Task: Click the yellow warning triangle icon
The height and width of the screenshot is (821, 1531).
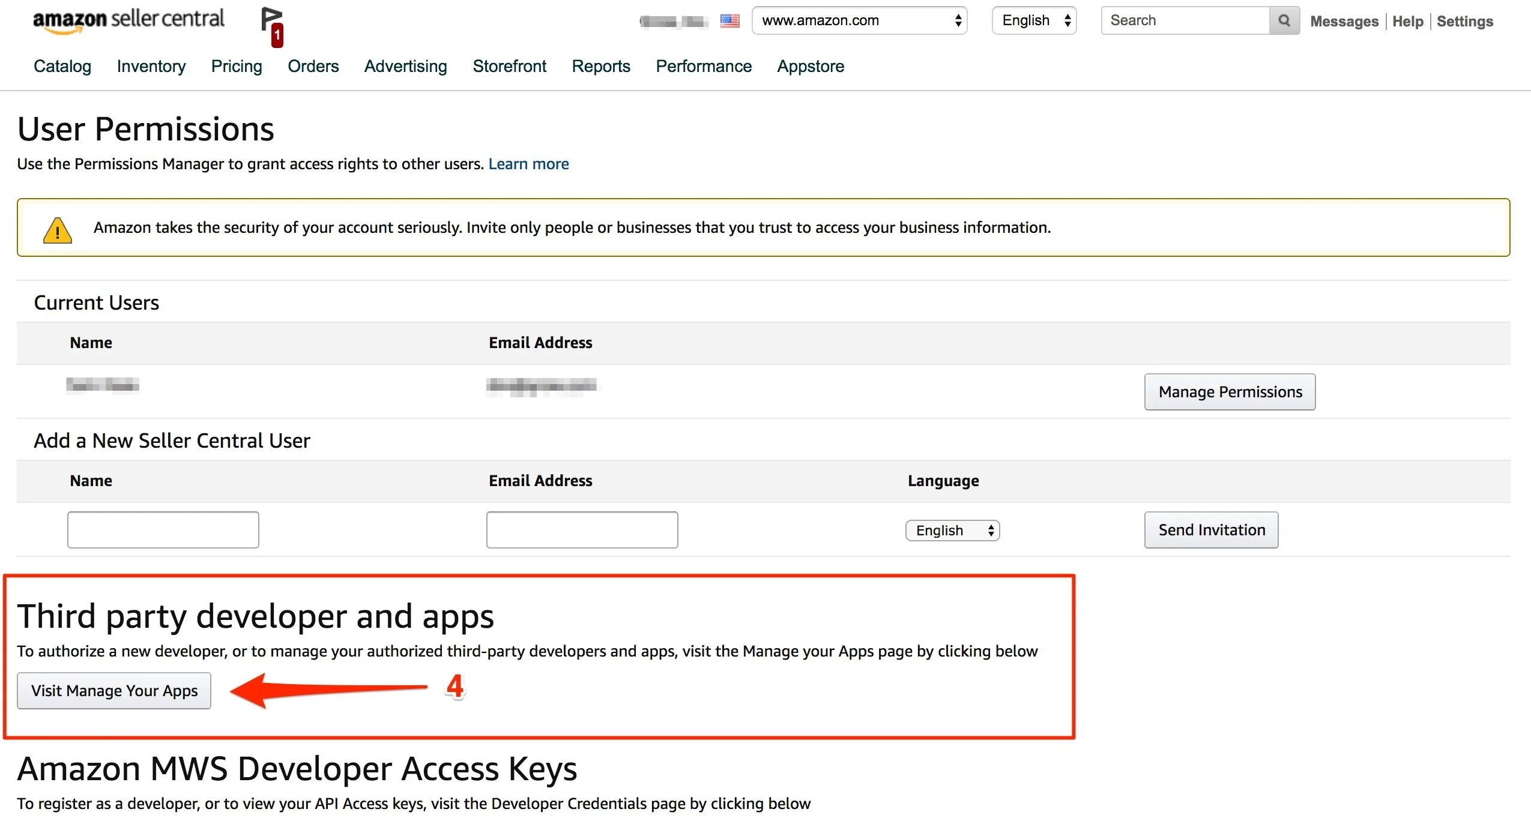Action: click(58, 230)
